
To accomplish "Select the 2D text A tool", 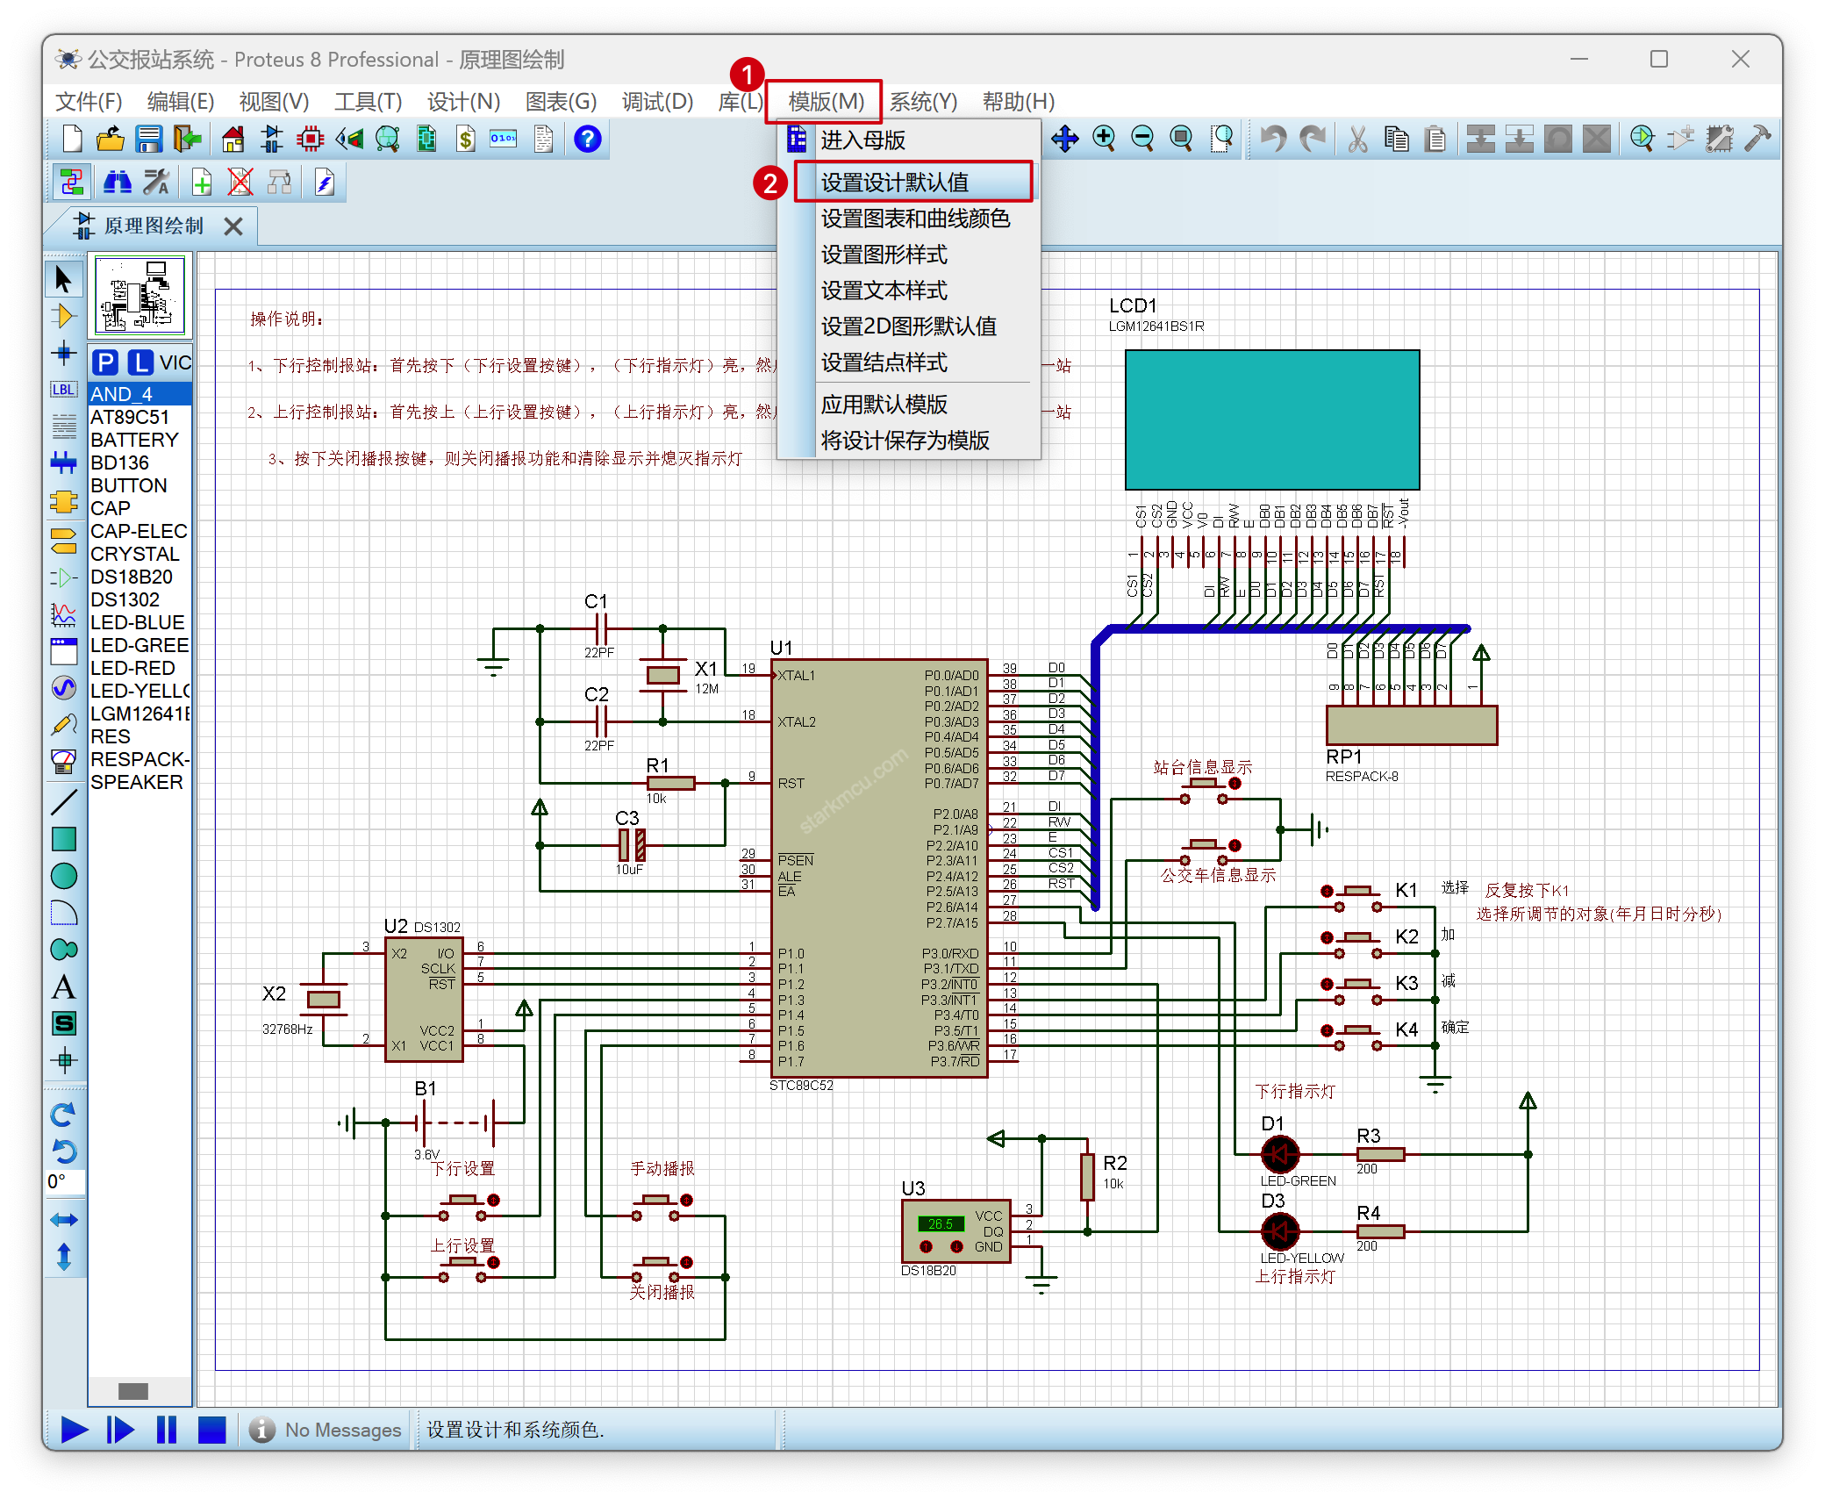I will coord(63,987).
